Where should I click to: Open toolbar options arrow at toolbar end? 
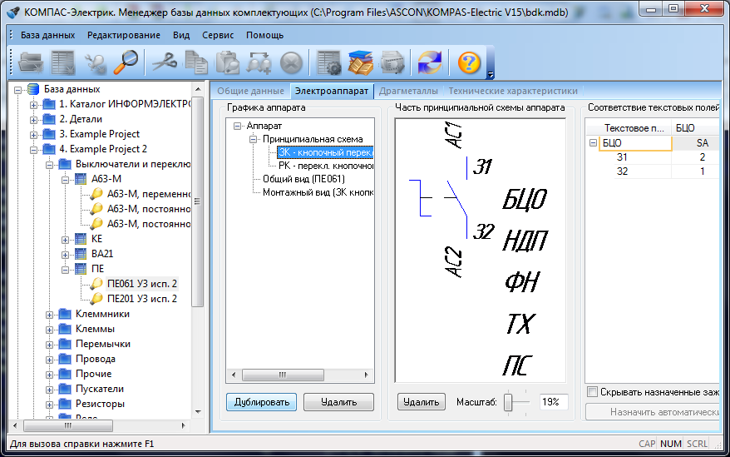[x=490, y=74]
